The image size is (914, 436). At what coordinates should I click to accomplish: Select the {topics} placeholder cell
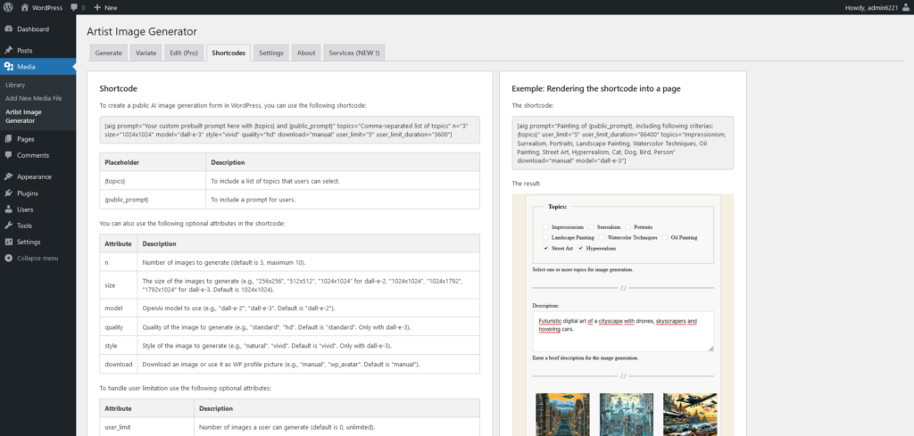(153, 181)
